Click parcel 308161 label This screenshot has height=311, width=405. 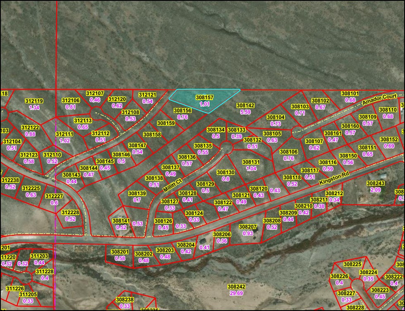point(333,134)
